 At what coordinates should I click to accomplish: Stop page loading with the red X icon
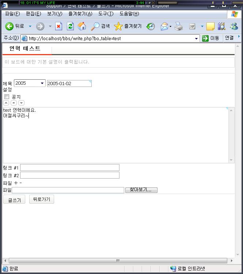58,26
